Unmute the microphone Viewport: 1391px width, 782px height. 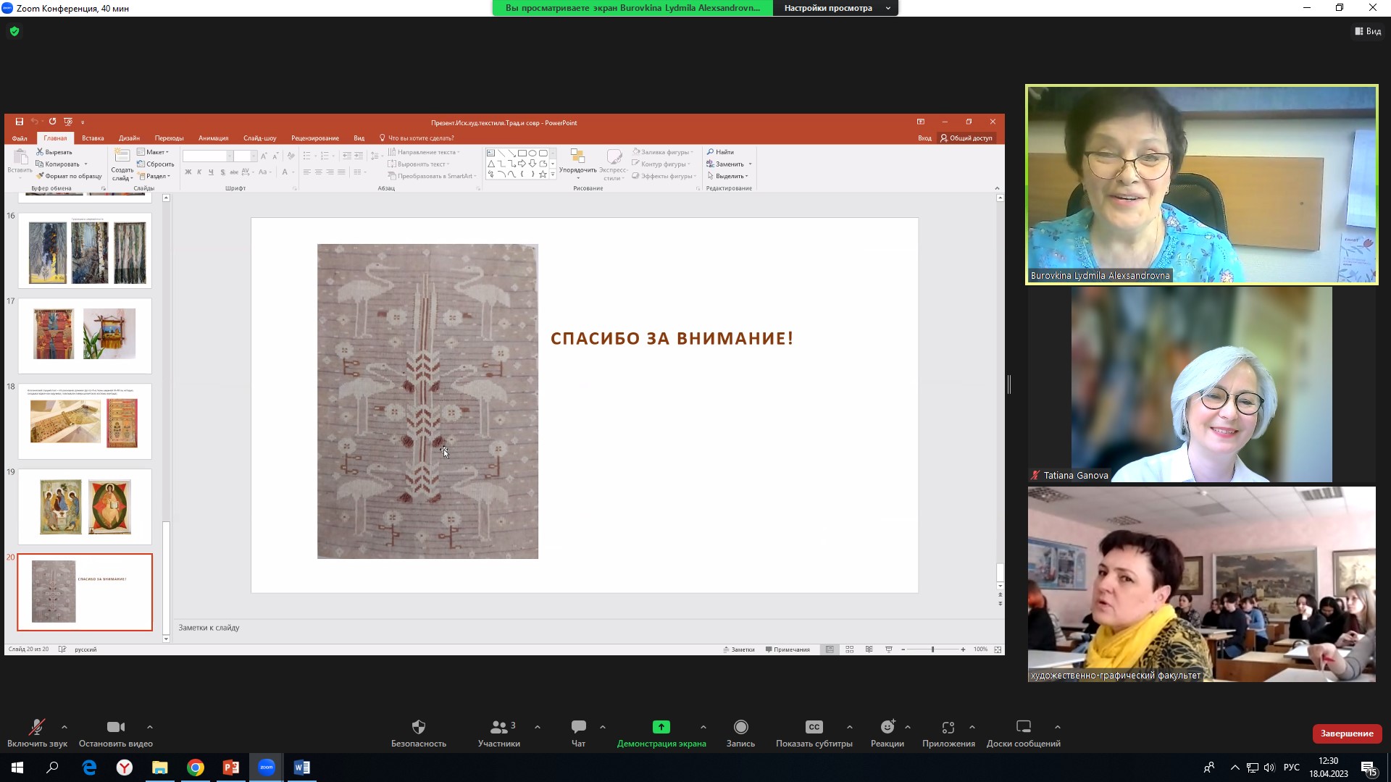click(x=36, y=727)
